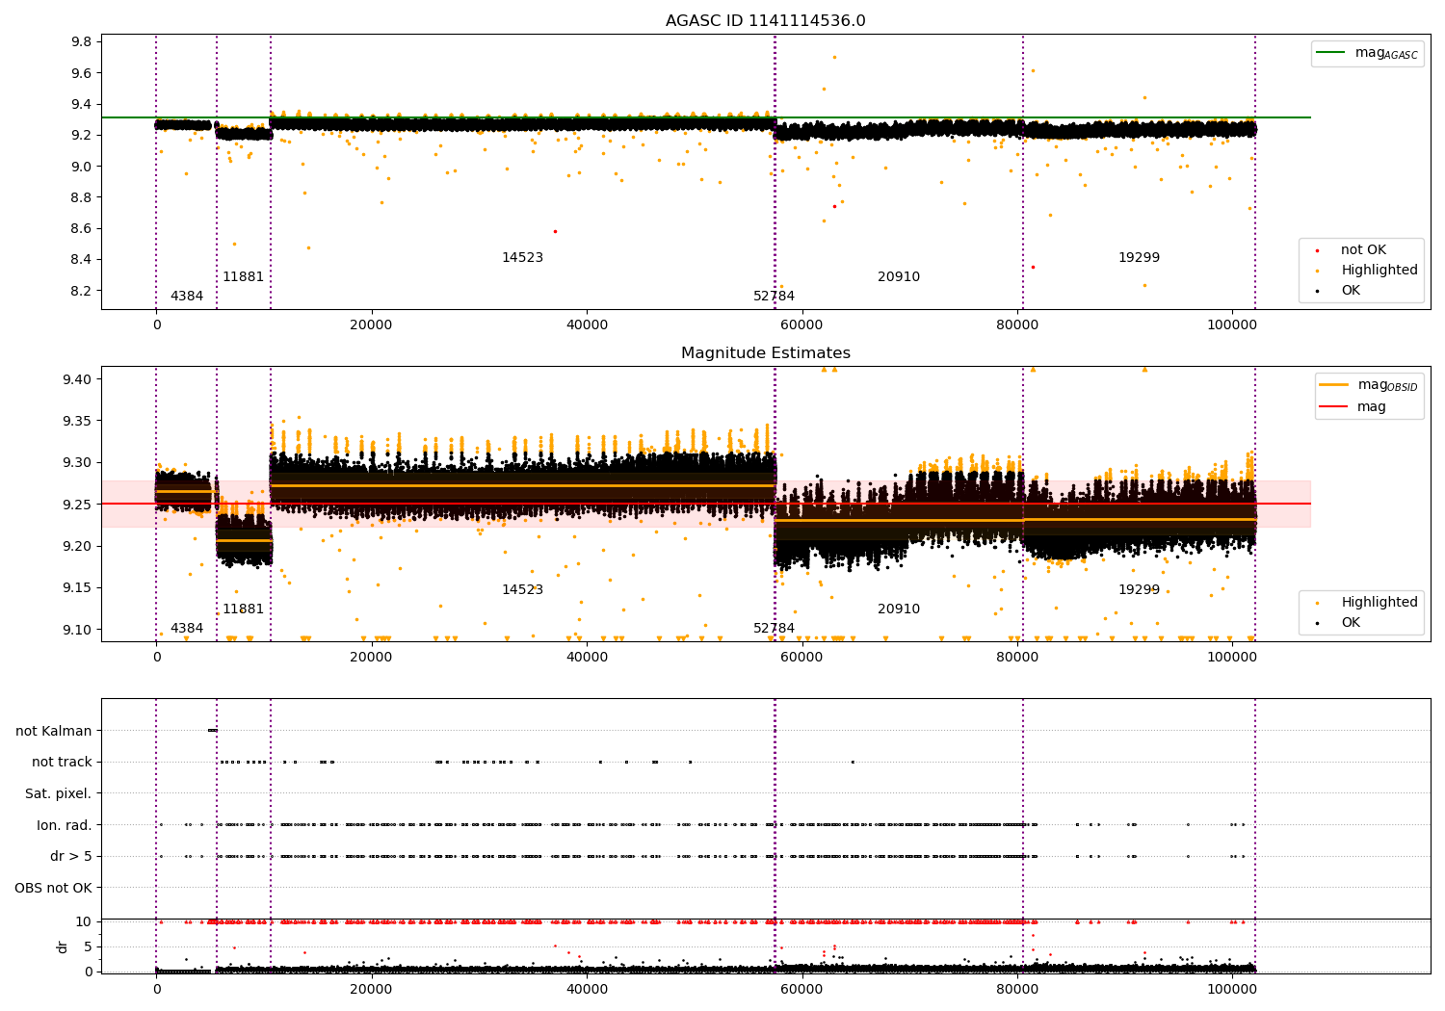The width and height of the screenshot is (1445, 1011).
Task: Click obsid label 52784 in AGASC ID plot
Action: pyautogui.click(x=774, y=297)
